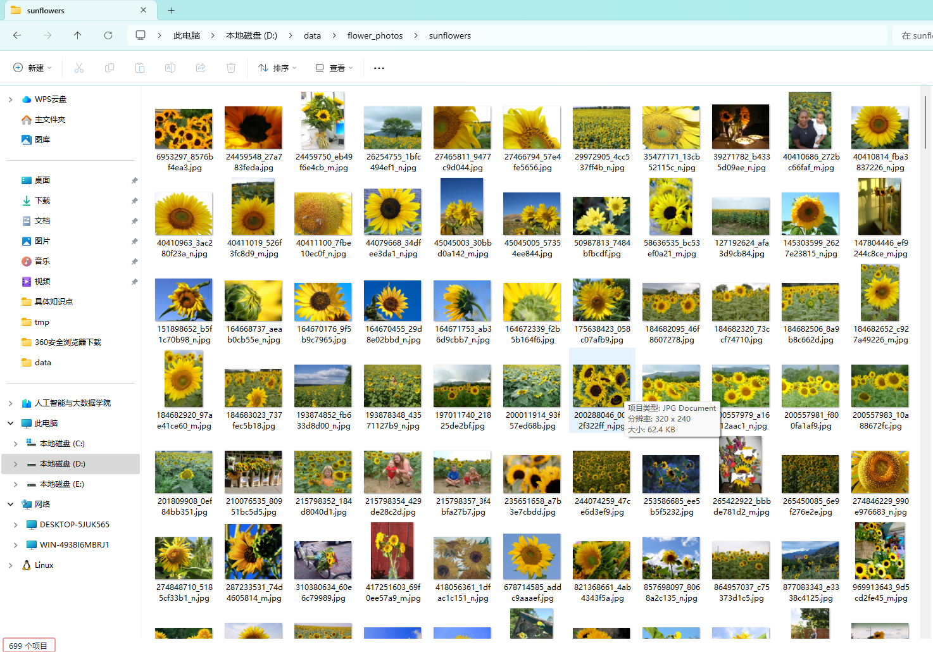Click 699 个项目 status bar count
This screenshot has width=933, height=652.
pos(28,646)
